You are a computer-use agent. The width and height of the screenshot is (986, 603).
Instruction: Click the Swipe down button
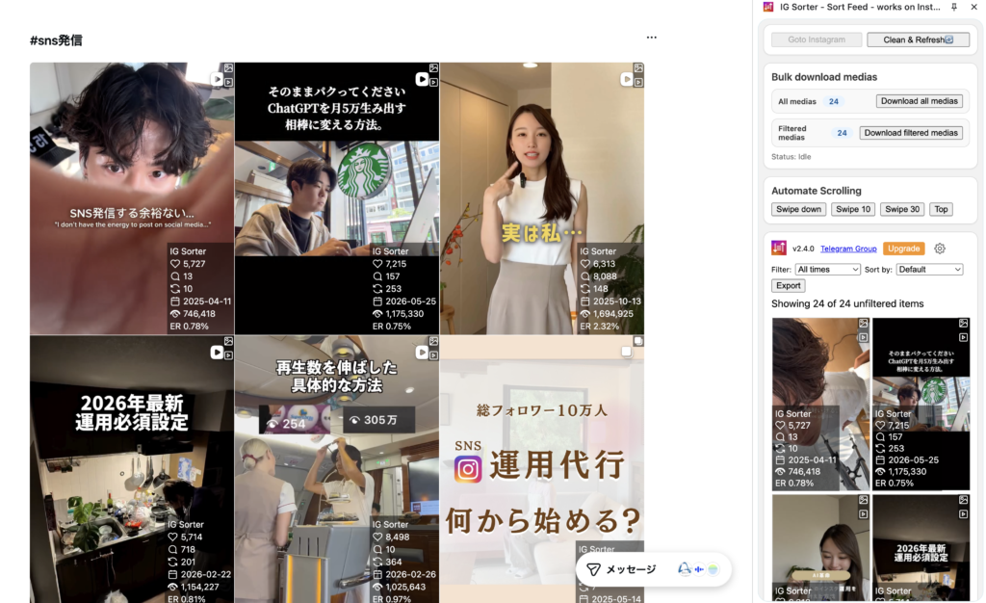[798, 209]
